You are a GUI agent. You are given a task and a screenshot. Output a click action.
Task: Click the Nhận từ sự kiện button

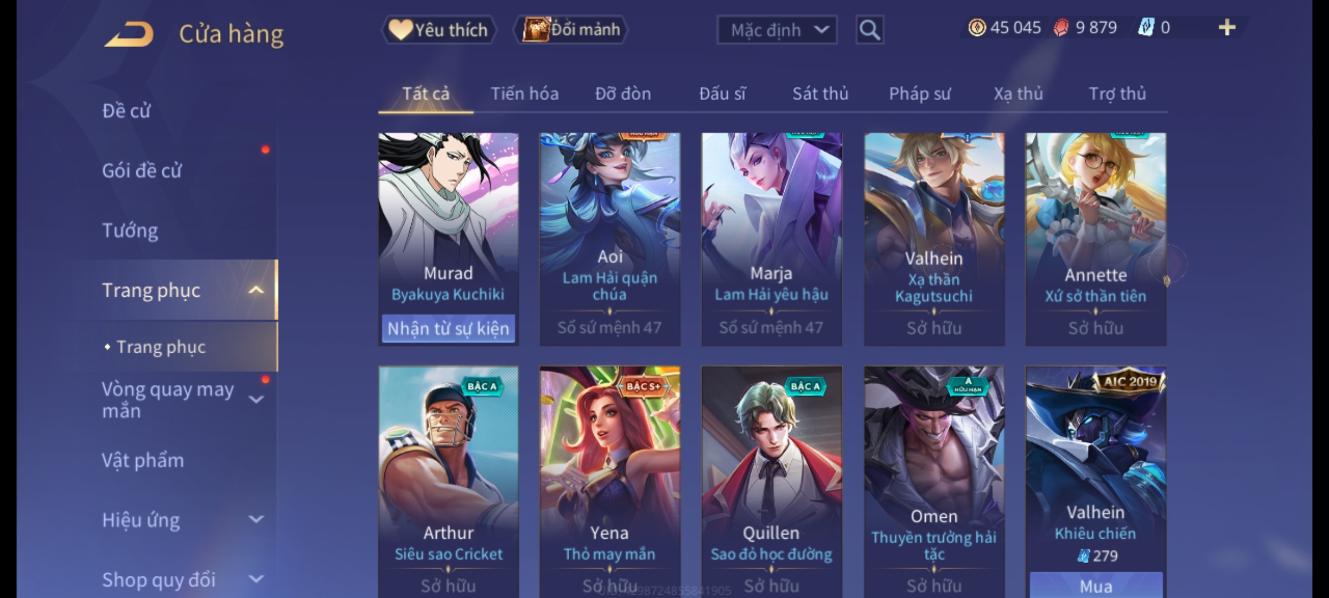click(x=448, y=328)
